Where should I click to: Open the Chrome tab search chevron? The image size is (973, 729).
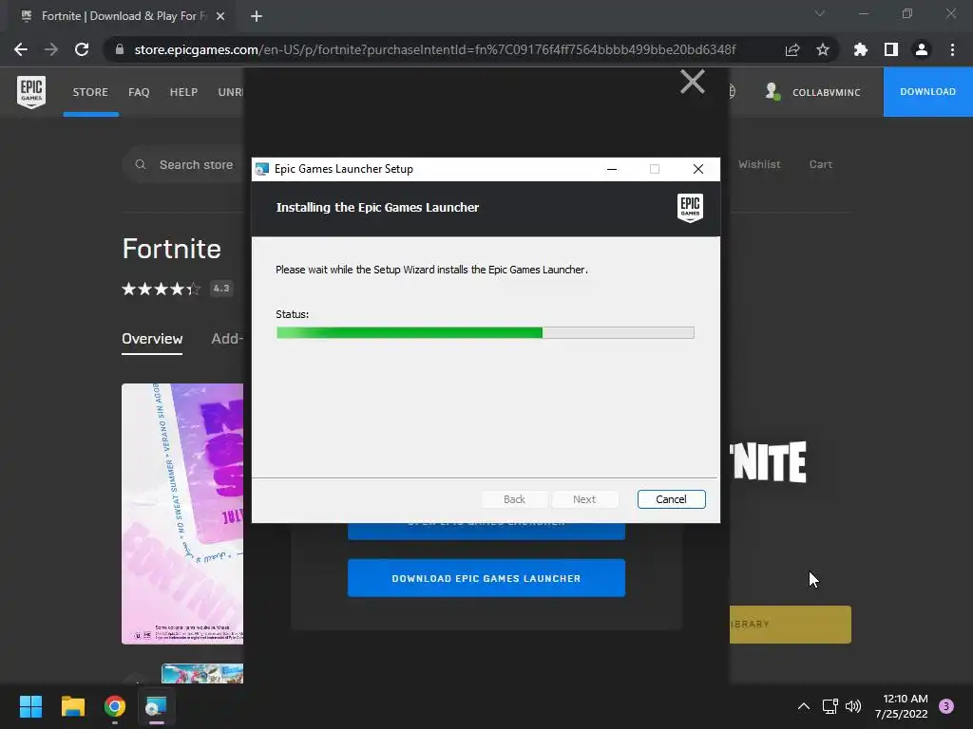coord(820,13)
